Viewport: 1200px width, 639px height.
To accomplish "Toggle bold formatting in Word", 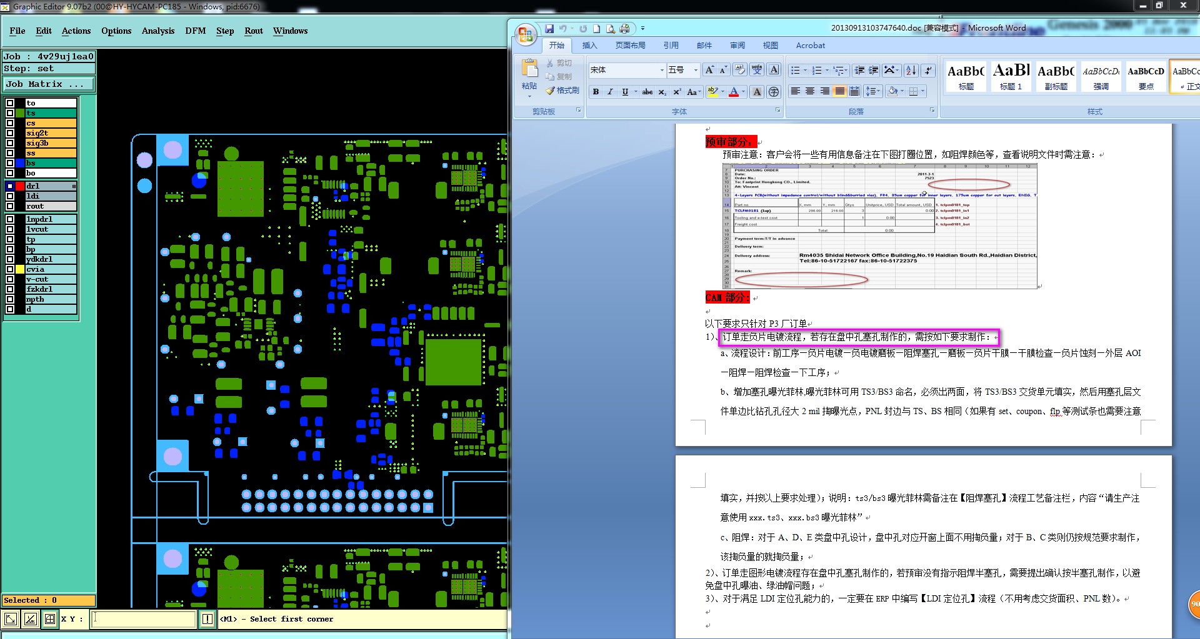I will coord(596,92).
